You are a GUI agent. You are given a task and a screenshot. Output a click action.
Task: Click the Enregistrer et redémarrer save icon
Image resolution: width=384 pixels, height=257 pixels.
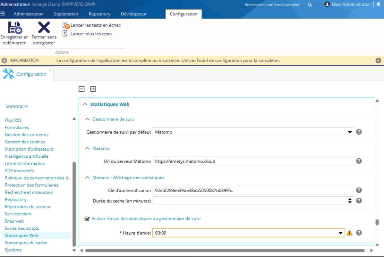click(x=14, y=28)
